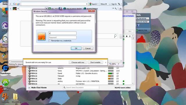Open the upgrade to Premium link
The width and height of the screenshot is (186, 105).
(129, 16)
